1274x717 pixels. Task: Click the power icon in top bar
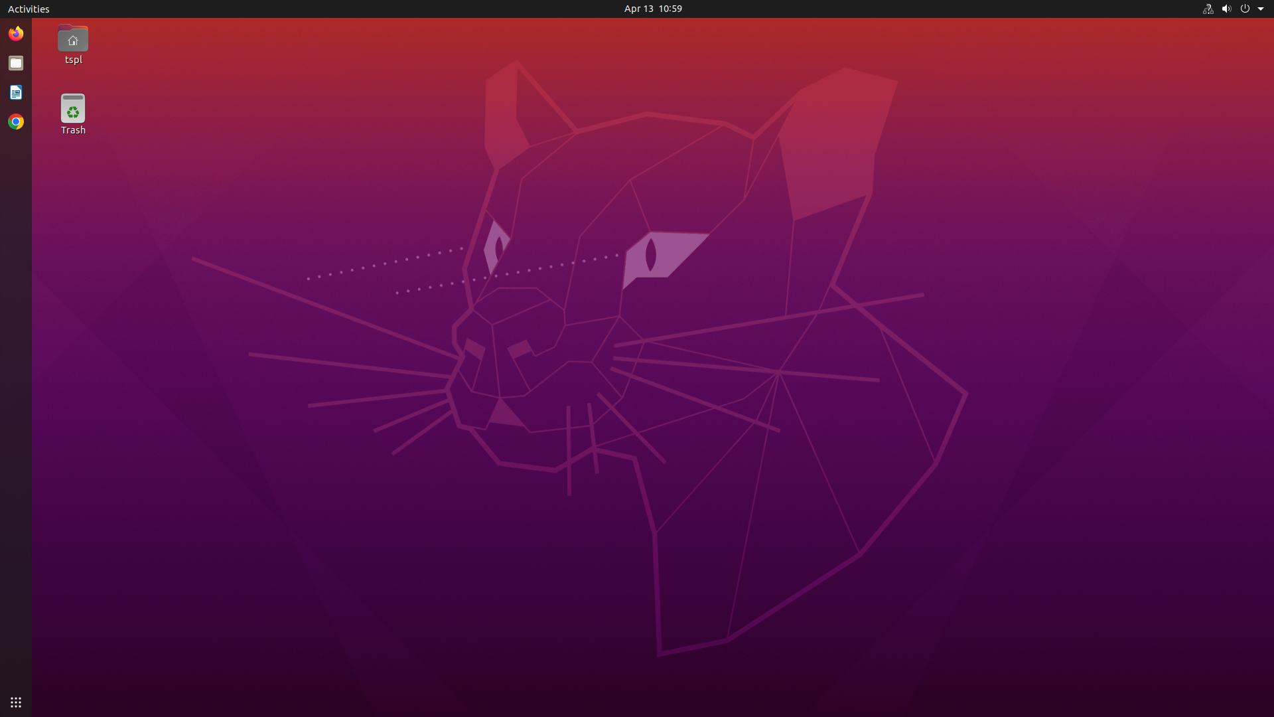[1245, 9]
